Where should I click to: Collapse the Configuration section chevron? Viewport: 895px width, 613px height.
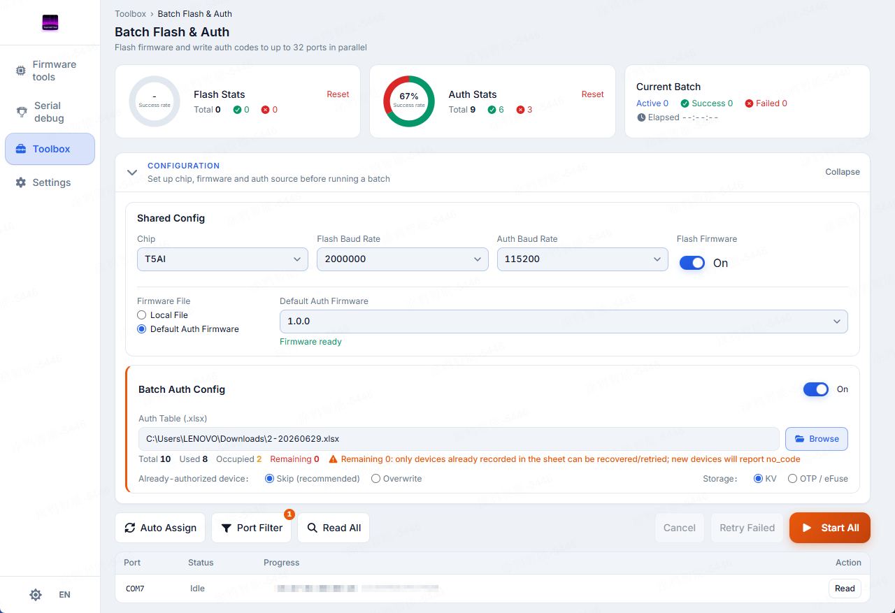132,172
